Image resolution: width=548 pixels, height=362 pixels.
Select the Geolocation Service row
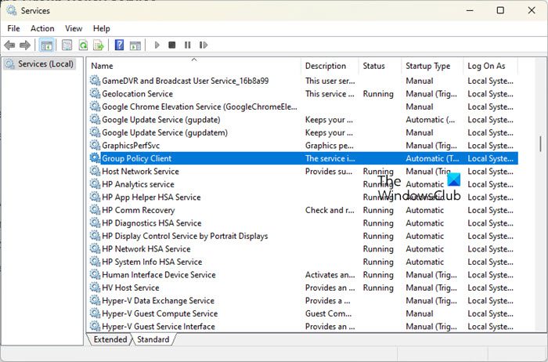(137, 93)
